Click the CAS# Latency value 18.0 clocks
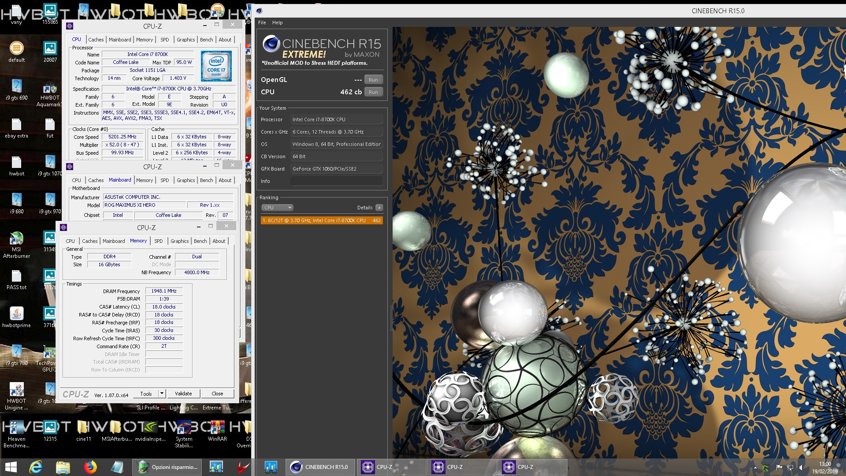 click(x=164, y=307)
